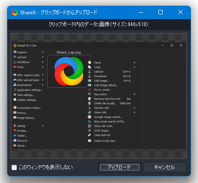This screenshot has height=183, width=198.
Task: Select Edit image... in the context menu
Action: [x=112, y=81]
